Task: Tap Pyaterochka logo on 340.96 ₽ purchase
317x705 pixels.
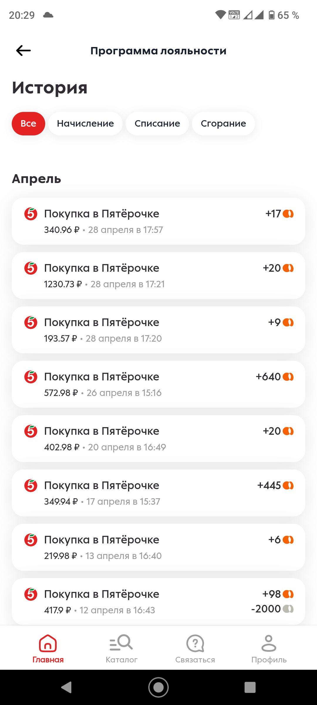Action: pos(31,214)
